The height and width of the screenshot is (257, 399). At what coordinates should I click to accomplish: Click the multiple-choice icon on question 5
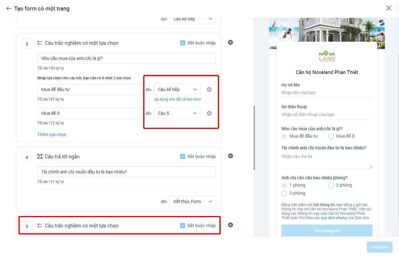pyautogui.click(x=39, y=226)
